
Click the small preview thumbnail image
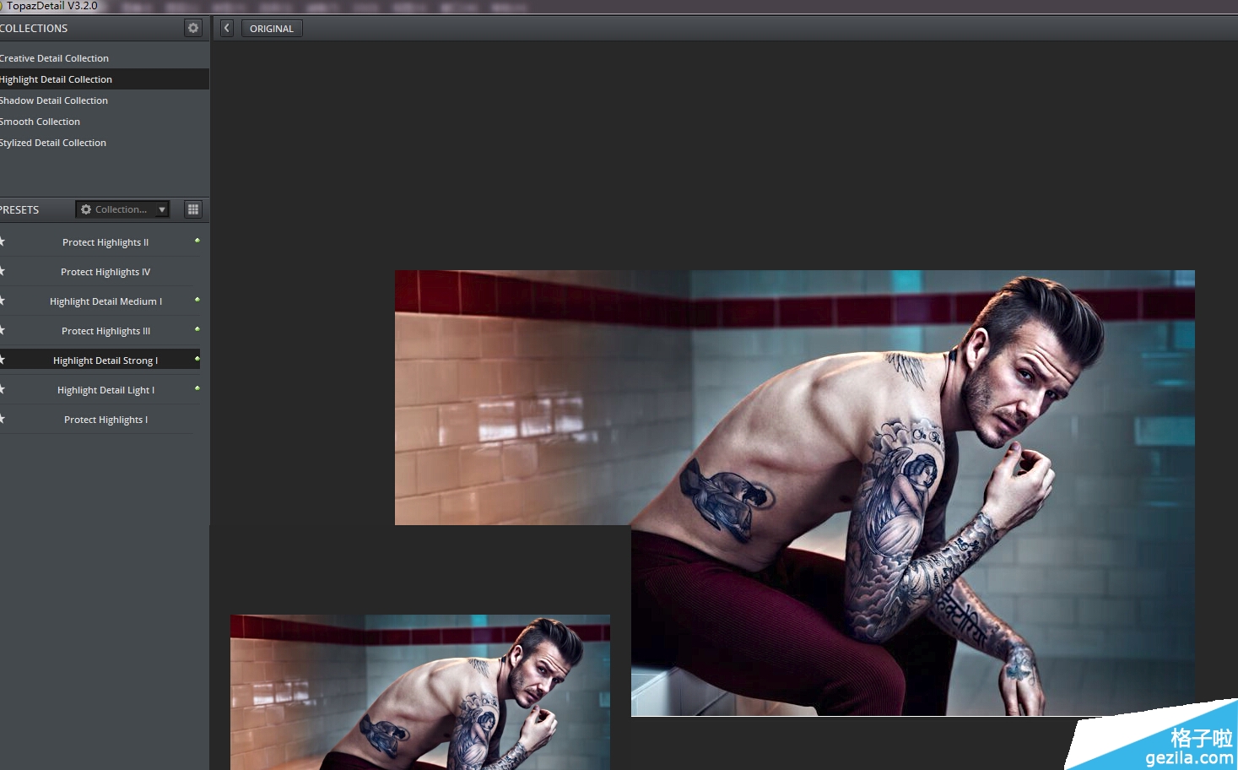419,692
